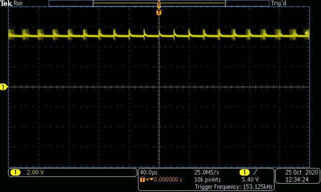Click the Trigger Frequency 153.125kHz readout
Screen dimensions: 321x192
[x=234, y=187]
